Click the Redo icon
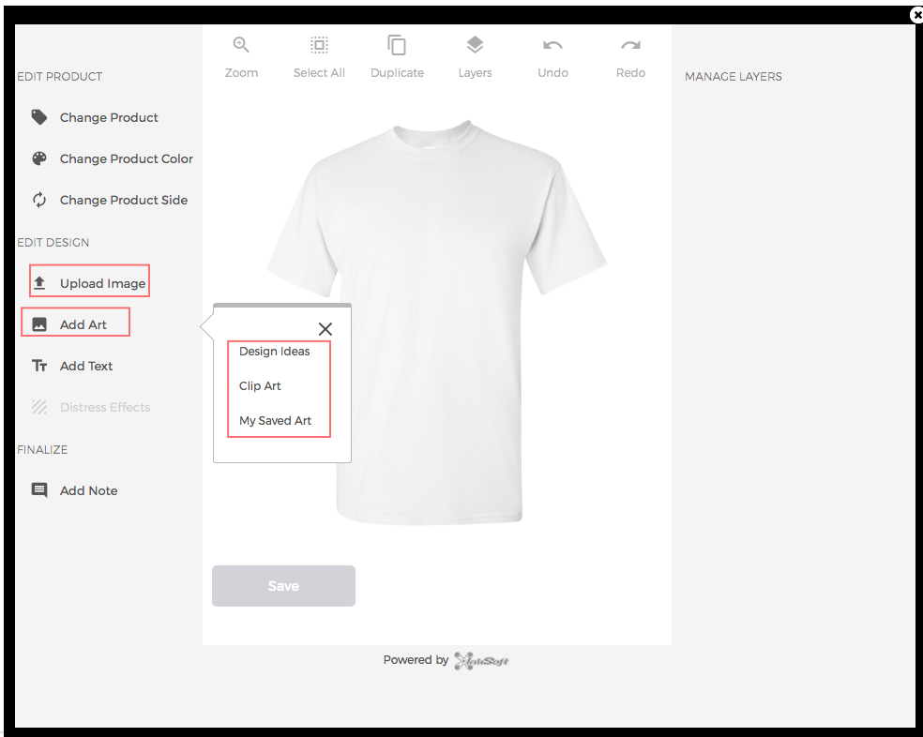The width and height of the screenshot is (923, 737). point(630,44)
